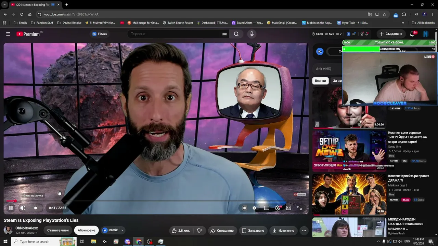Click the vidIQ Remix button
Image resolution: width=438 pixels, height=246 pixels.
pos(110,230)
